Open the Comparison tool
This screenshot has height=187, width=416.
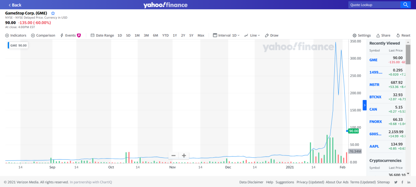pyautogui.click(x=43, y=35)
